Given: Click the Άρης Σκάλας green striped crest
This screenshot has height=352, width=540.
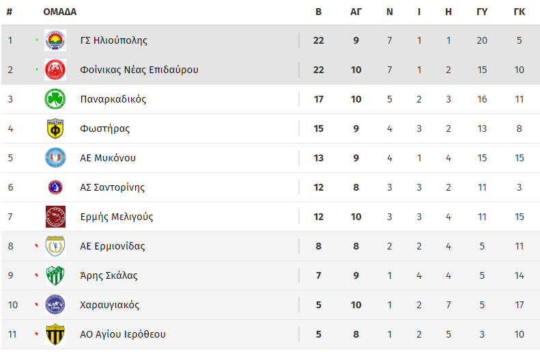Looking at the screenshot, I should click(55, 275).
